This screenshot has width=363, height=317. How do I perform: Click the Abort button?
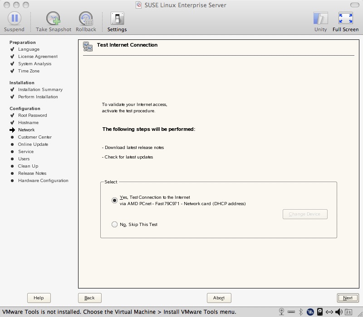219,298
